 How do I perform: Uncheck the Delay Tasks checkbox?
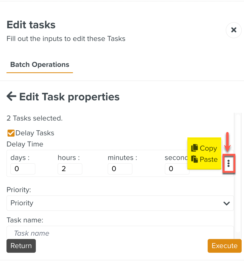coord(11,133)
